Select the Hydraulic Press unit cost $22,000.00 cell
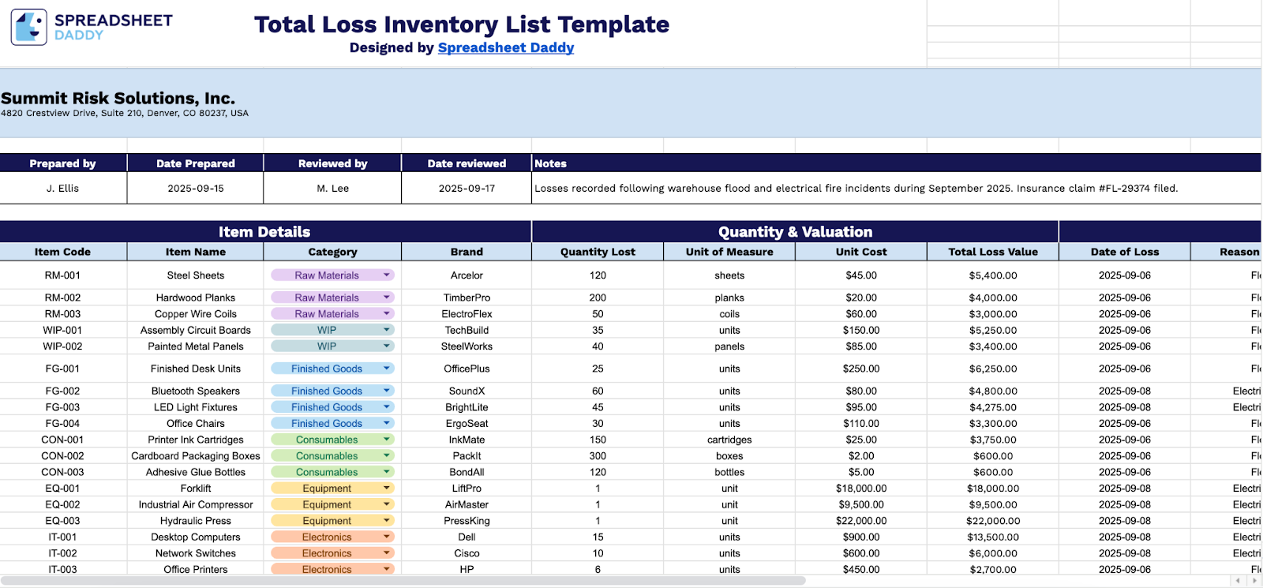The height and width of the screenshot is (588, 1263). click(x=861, y=521)
